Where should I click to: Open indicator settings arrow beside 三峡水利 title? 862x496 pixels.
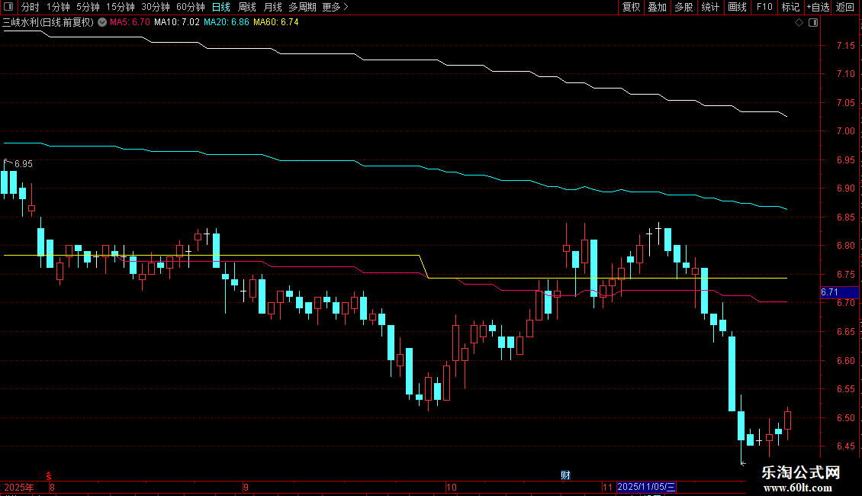pyautogui.click(x=102, y=22)
